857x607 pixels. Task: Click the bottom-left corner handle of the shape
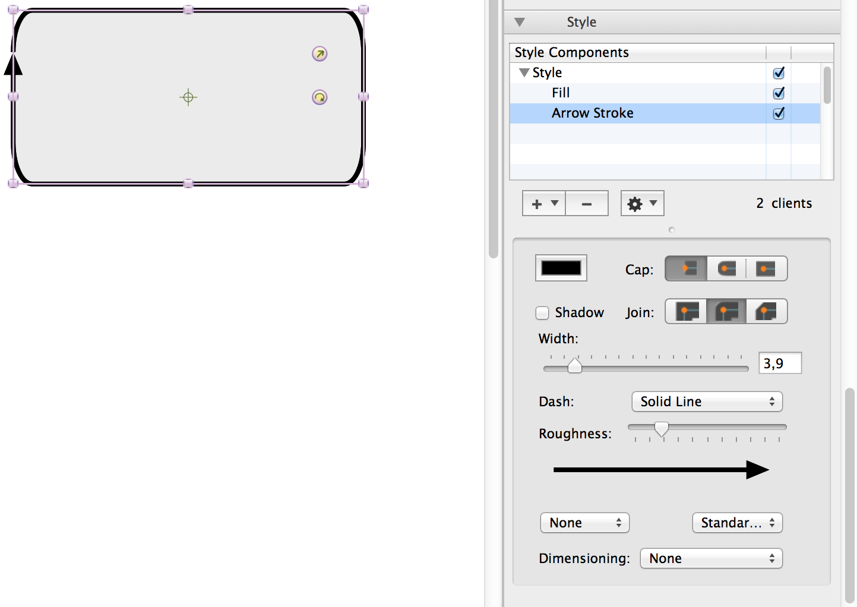pos(13,184)
